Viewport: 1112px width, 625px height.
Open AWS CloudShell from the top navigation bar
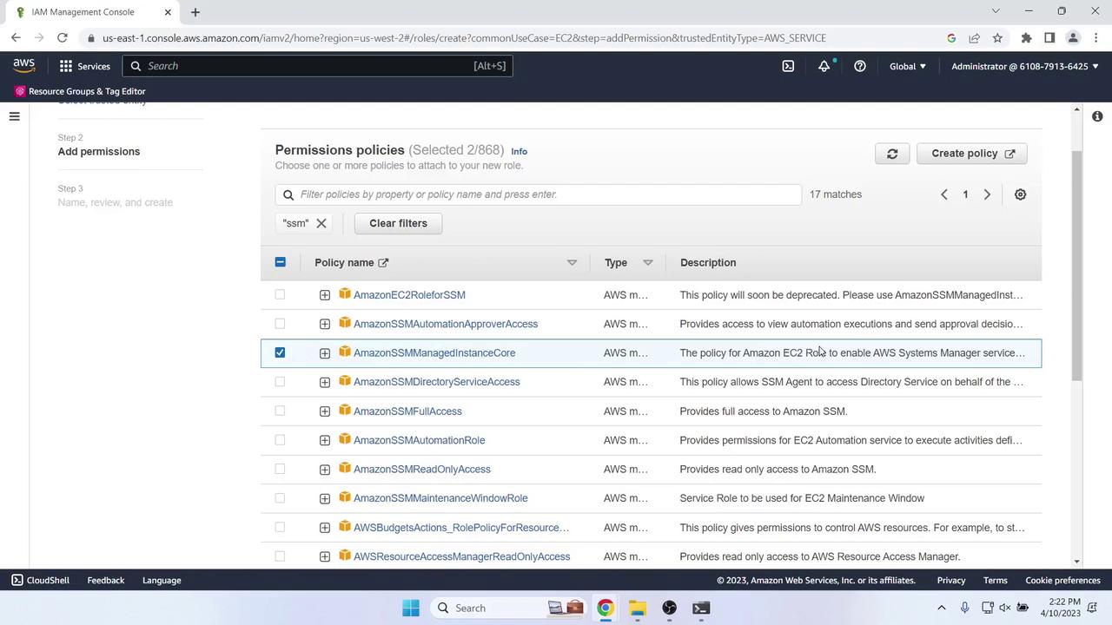788,66
